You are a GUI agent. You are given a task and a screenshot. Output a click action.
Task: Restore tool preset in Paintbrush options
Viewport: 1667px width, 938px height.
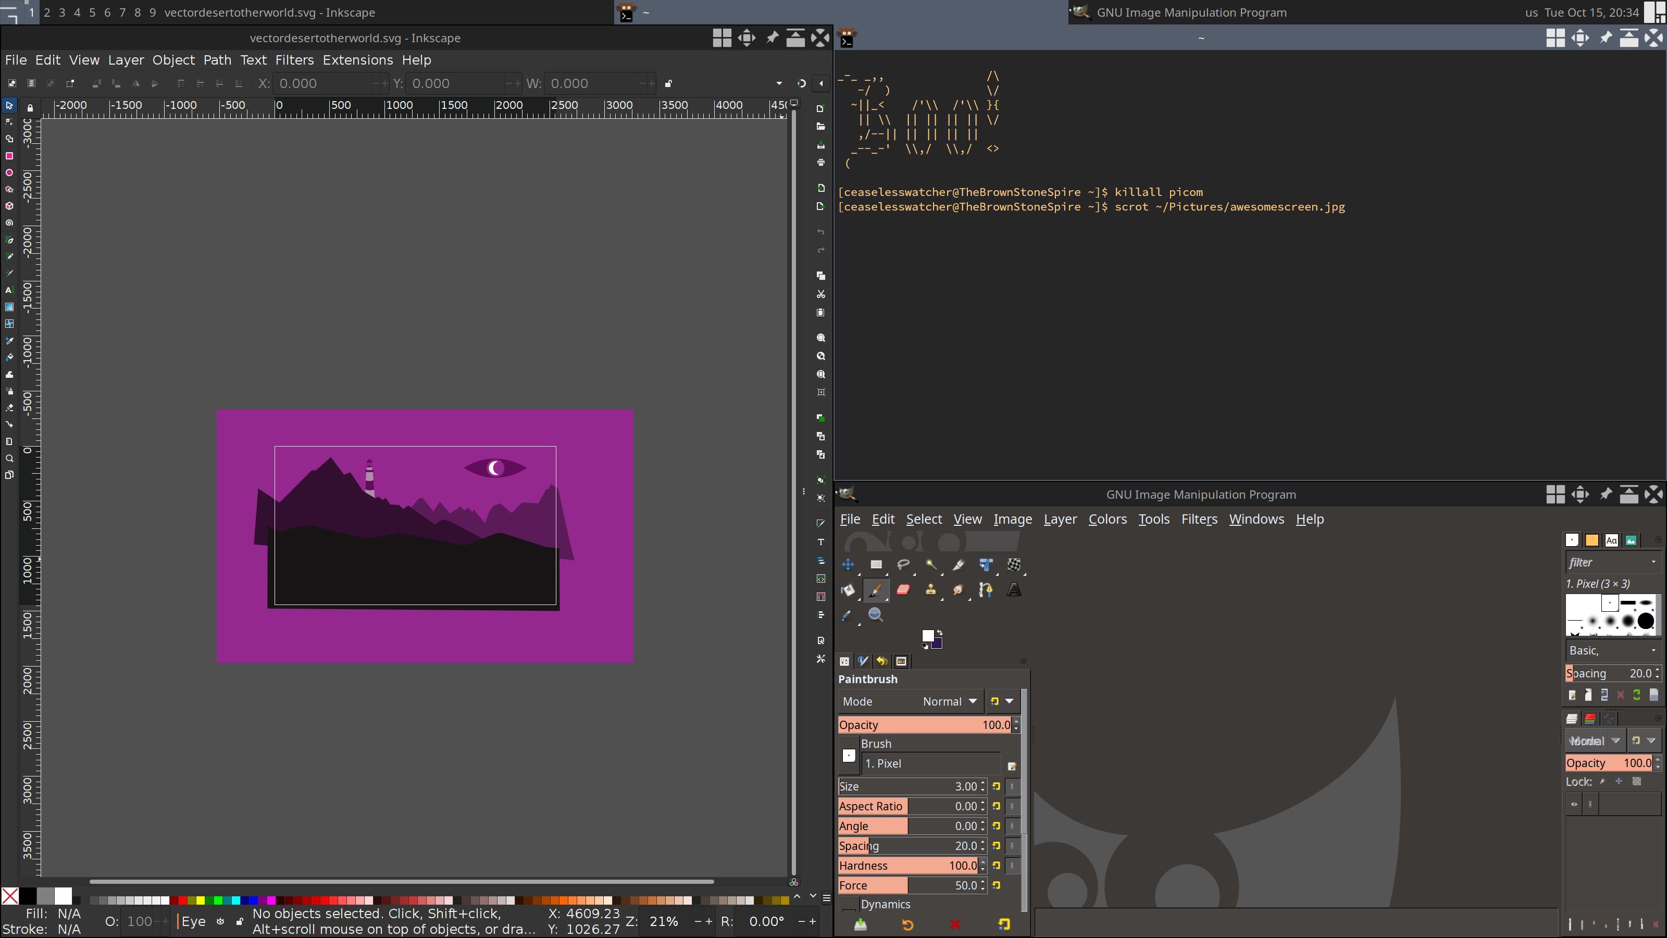pyautogui.click(x=907, y=924)
